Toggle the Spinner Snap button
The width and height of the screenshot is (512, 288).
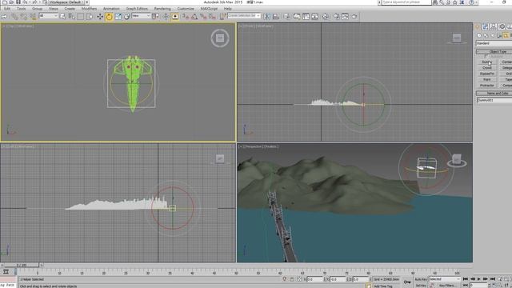(212, 16)
